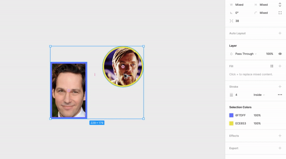Click the width field showing Mixed
Viewport: 286px width, 159px height.
(239, 5)
